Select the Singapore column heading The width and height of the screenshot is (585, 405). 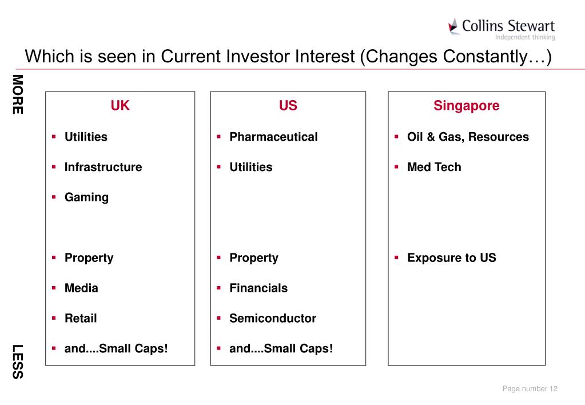467,106
